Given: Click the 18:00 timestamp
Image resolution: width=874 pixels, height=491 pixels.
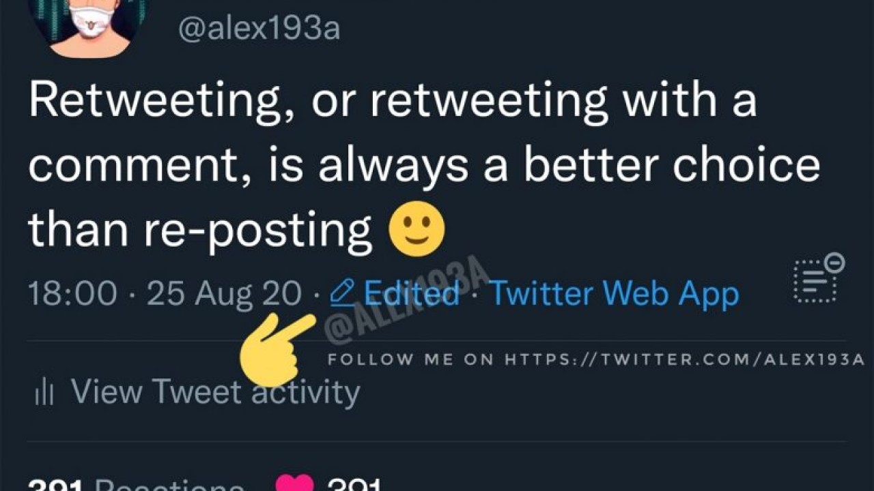Looking at the screenshot, I should point(72,294).
